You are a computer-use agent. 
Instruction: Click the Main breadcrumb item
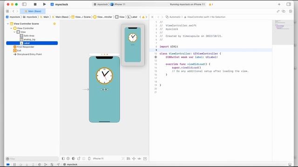(44, 17)
